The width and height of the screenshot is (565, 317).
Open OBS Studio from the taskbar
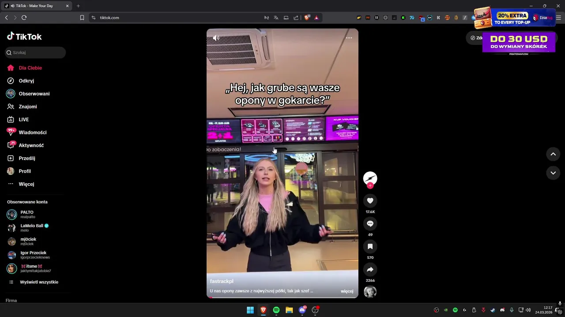pyautogui.click(x=315, y=310)
